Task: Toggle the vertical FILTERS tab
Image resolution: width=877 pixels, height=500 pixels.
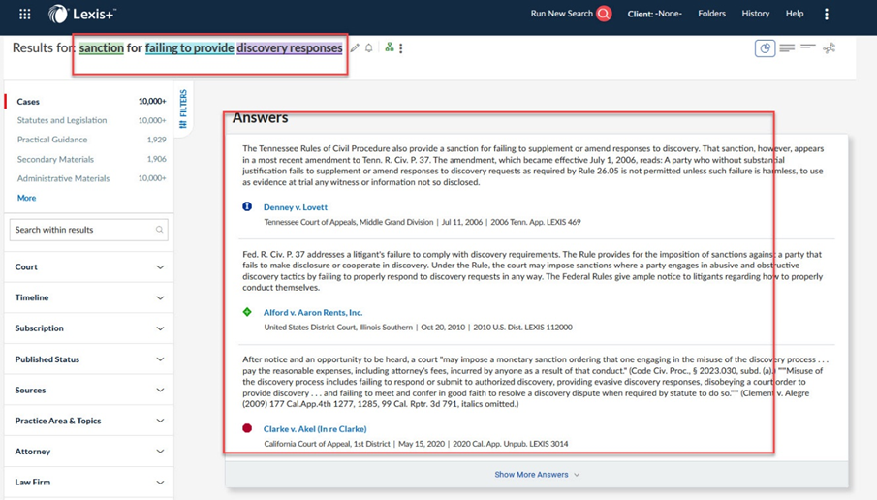Action: (183, 109)
